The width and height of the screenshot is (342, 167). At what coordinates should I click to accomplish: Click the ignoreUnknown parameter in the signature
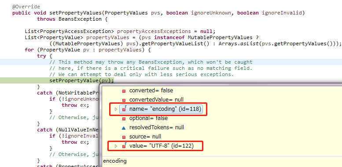click(x=211, y=13)
